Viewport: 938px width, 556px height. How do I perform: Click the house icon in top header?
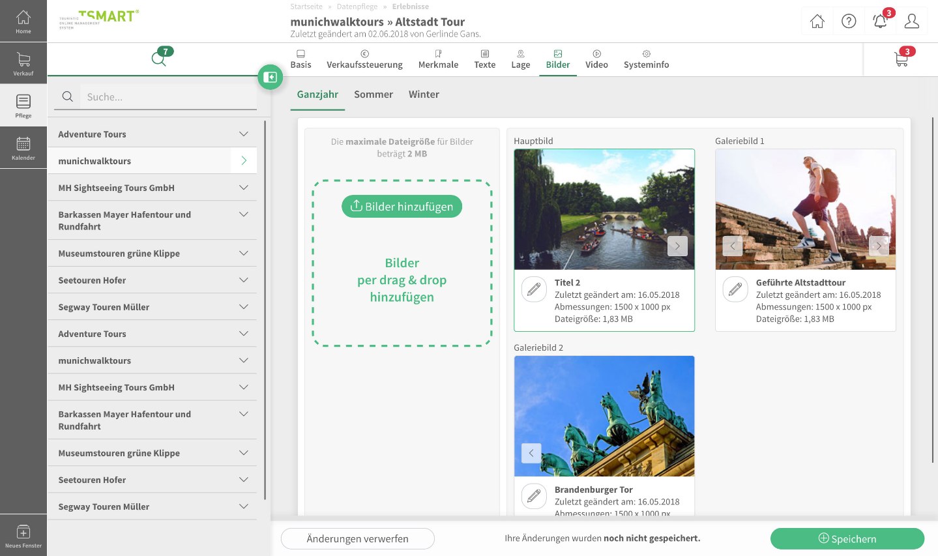[817, 22]
